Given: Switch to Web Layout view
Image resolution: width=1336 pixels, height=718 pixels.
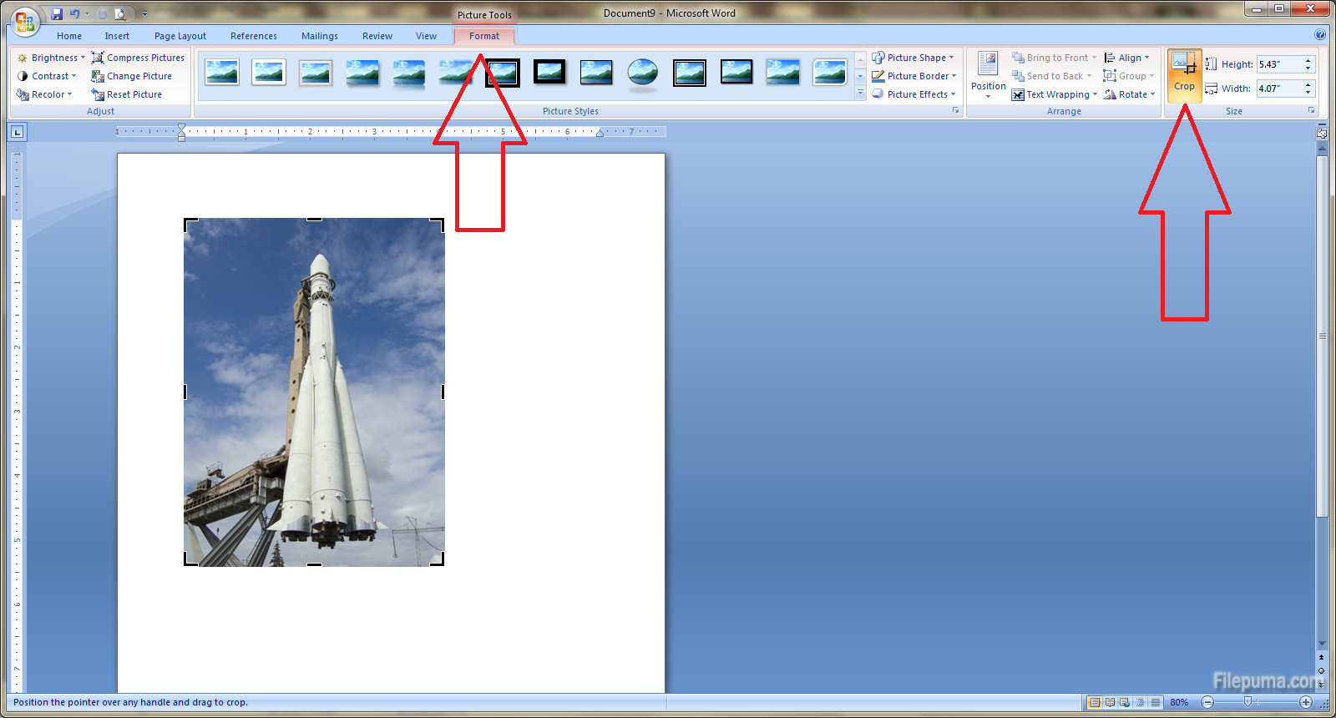Looking at the screenshot, I should (1125, 702).
